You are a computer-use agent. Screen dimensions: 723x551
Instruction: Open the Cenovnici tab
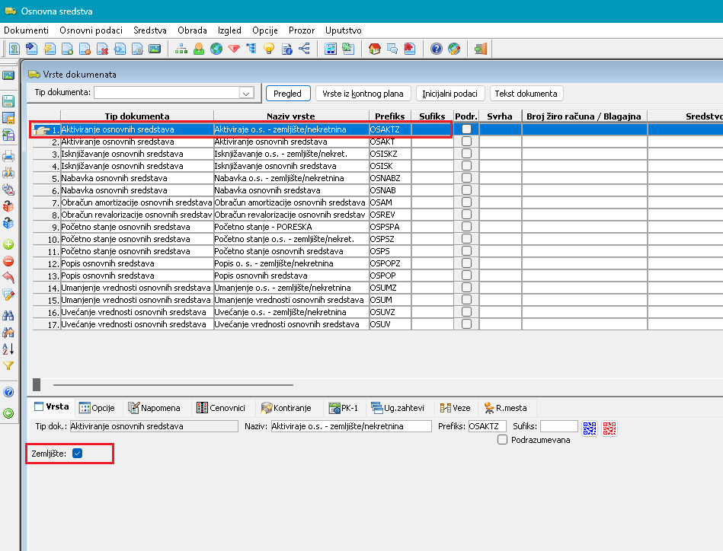(x=223, y=408)
